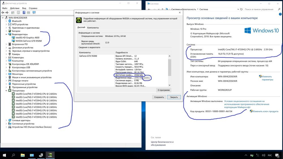Open taskbar search magnifier
This screenshot has width=283, height=159.
pyautogui.click(x=13, y=155)
